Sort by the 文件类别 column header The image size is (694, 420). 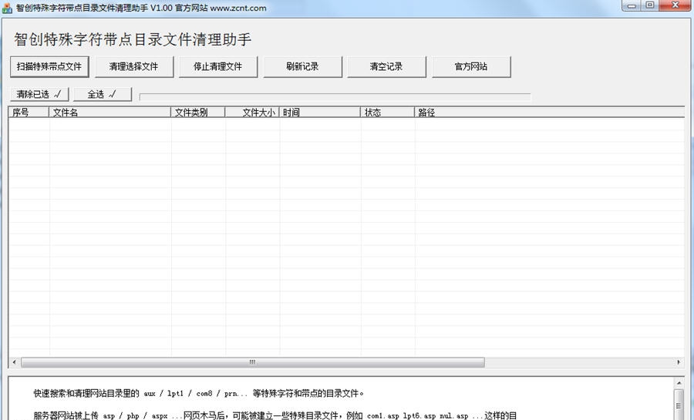coord(198,113)
